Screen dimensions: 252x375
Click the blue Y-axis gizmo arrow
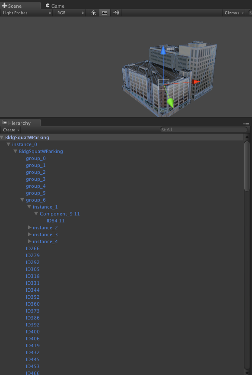[163, 50]
